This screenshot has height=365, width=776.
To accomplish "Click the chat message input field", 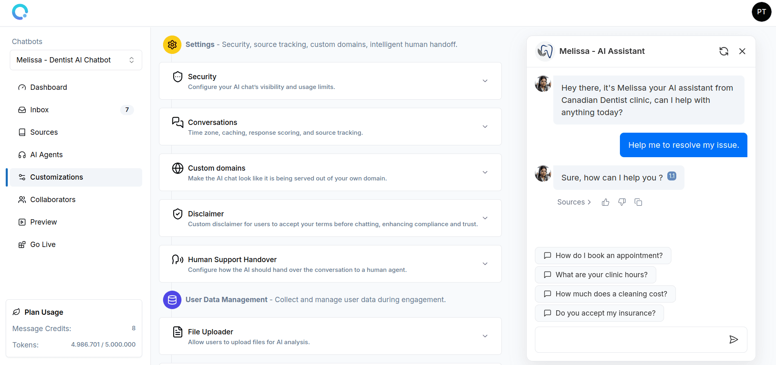I will (x=629, y=339).
